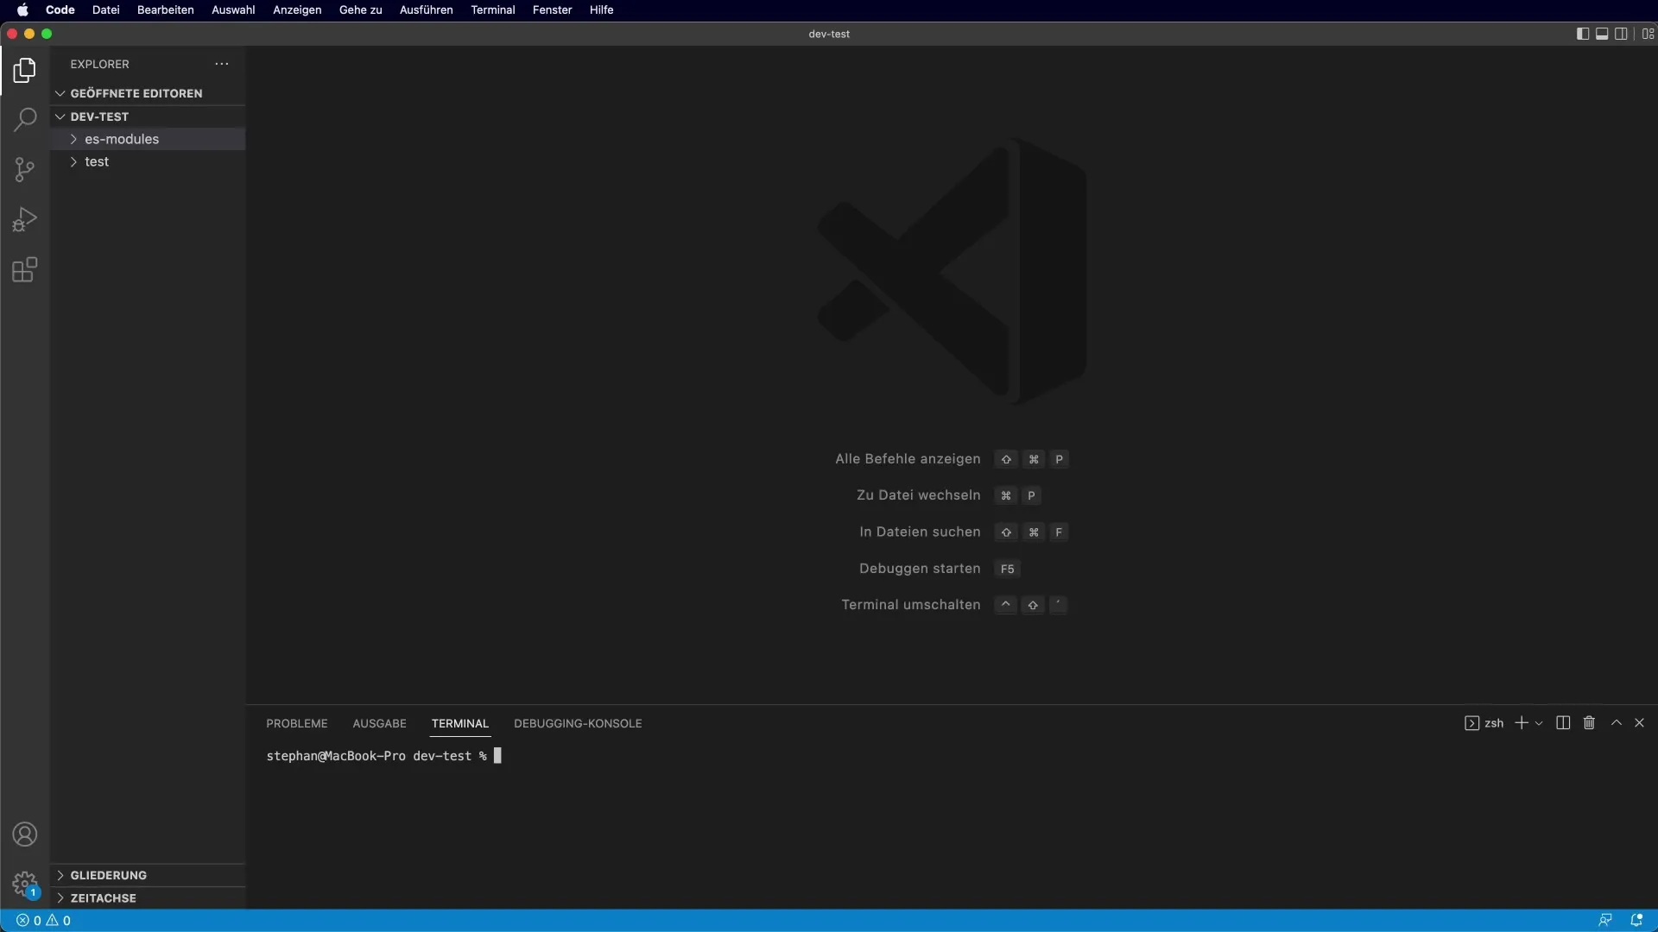
Task: Click the dev-test window title
Action: [829, 34]
